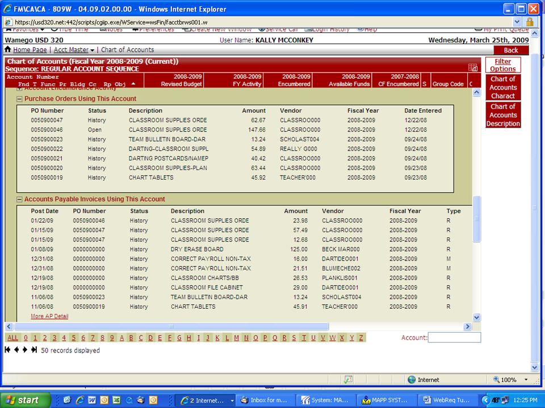Click horizontal scrollbar left arrow
The height and width of the screenshot is (408, 545).
click(x=9, y=326)
